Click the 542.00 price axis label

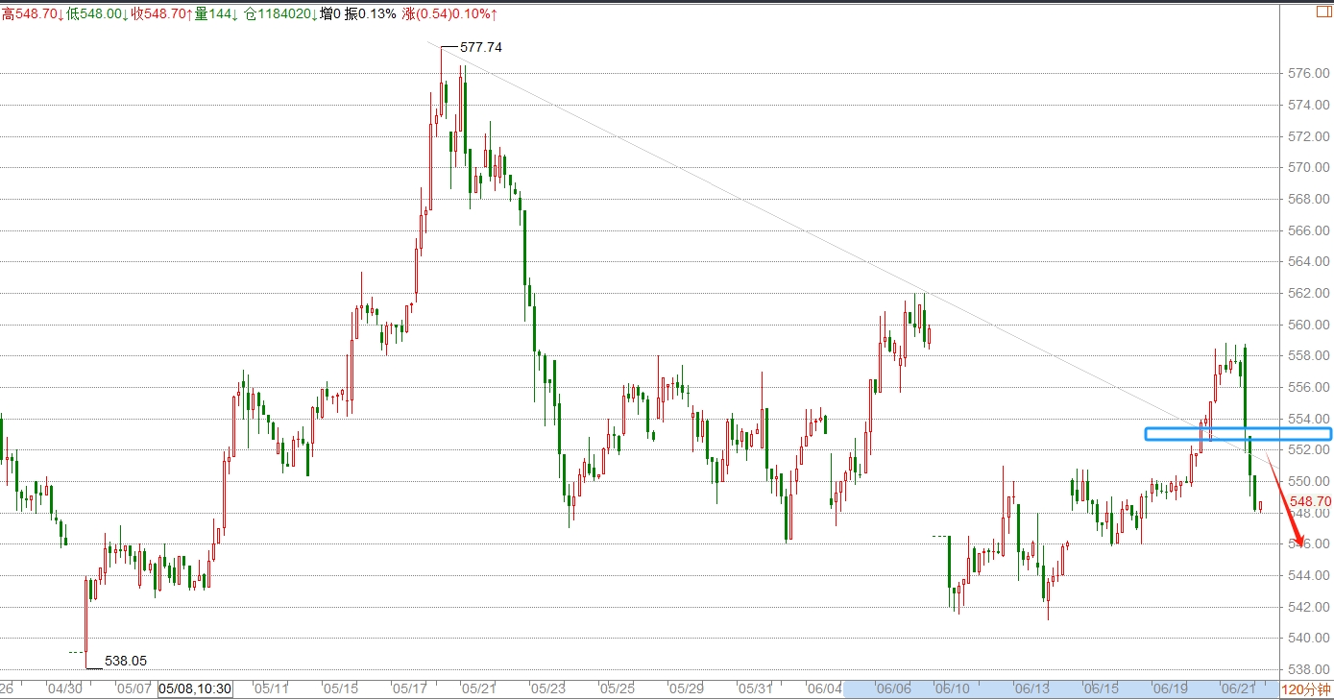tap(1309, 607)
